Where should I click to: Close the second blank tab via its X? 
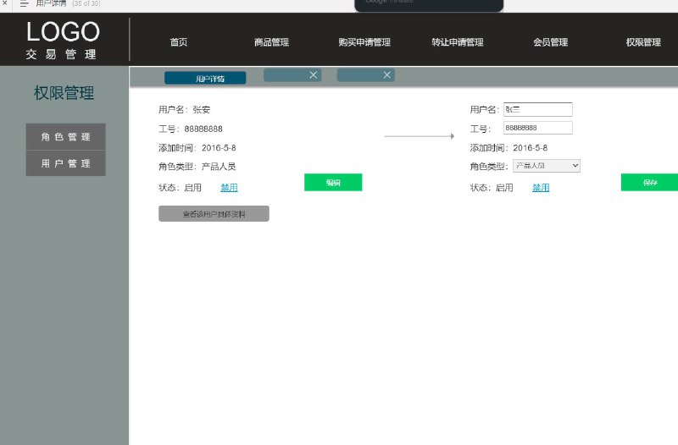[x=387, y=75]
